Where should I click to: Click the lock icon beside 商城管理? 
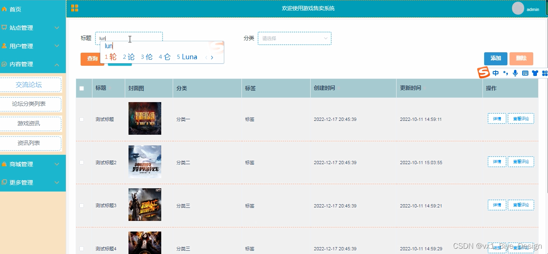coord(4,164)
